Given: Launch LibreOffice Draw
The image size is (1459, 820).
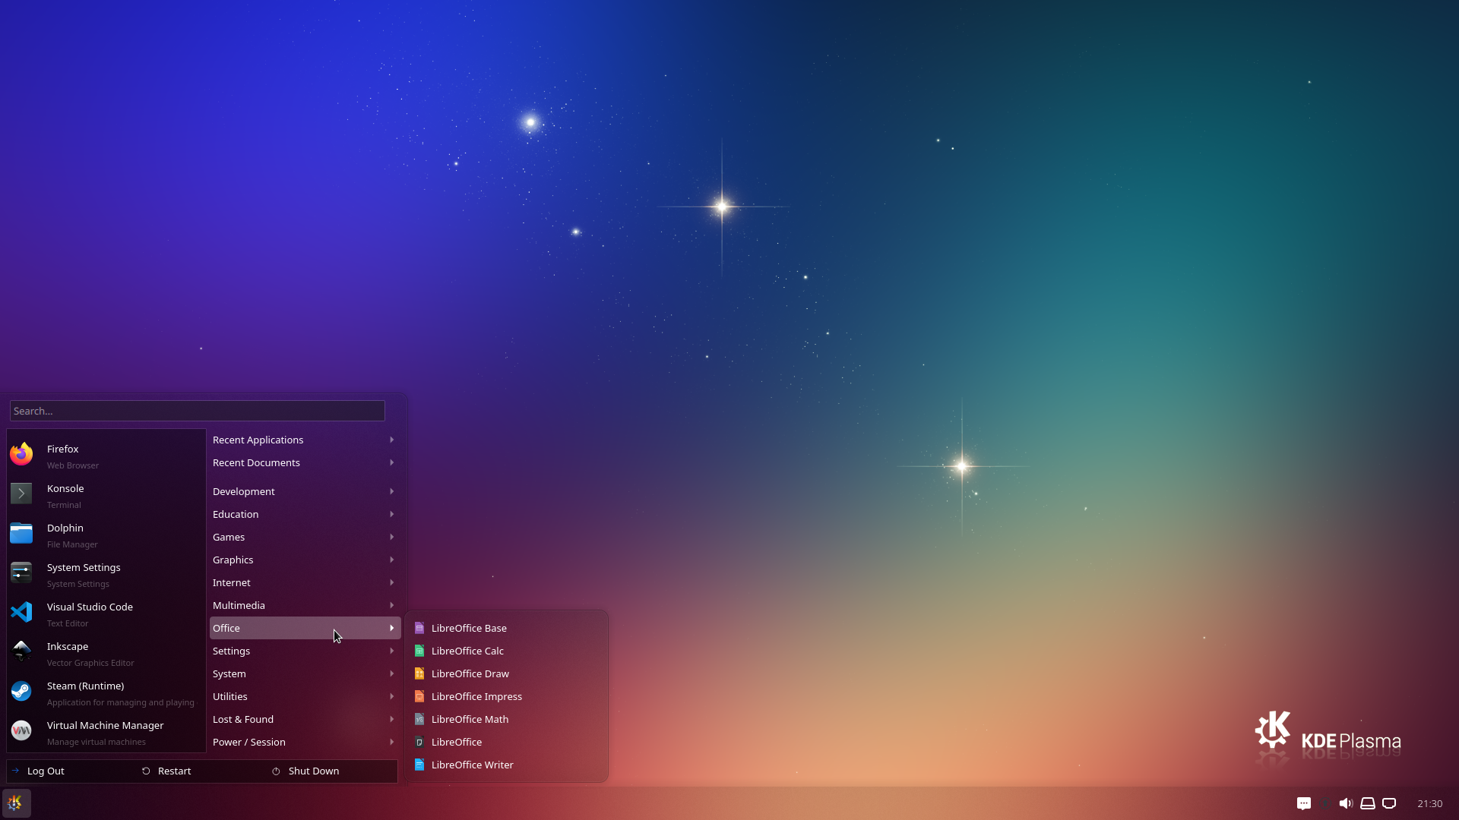Looking at the screenshot, I should (x=506, y=673).
